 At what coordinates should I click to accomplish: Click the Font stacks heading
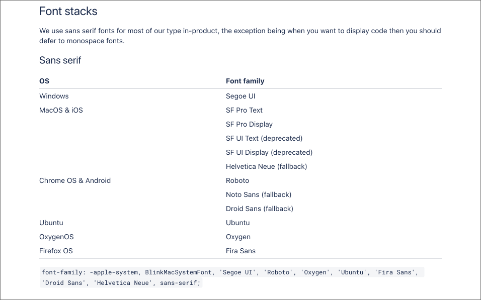[x=68, y=12]
